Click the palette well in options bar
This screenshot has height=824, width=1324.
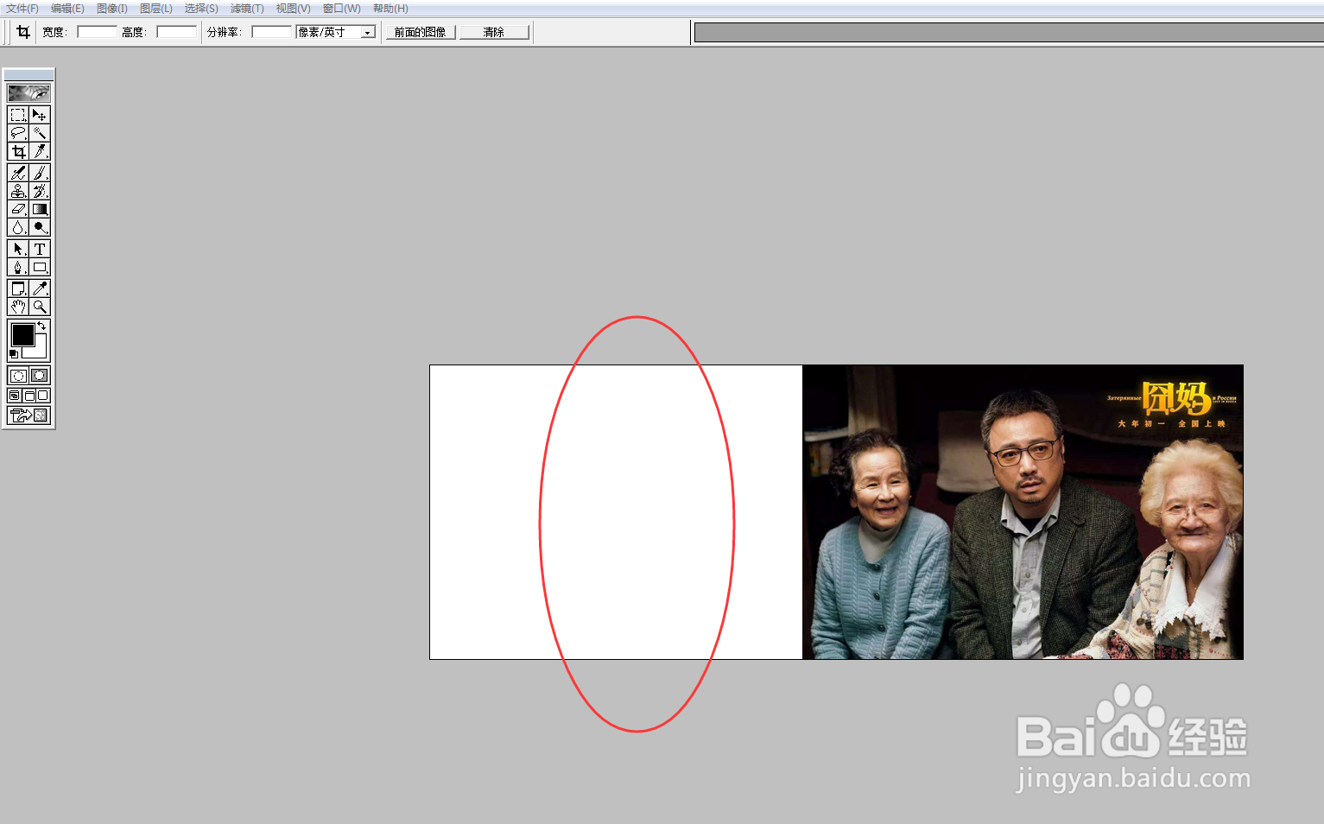click(1009, 33)
